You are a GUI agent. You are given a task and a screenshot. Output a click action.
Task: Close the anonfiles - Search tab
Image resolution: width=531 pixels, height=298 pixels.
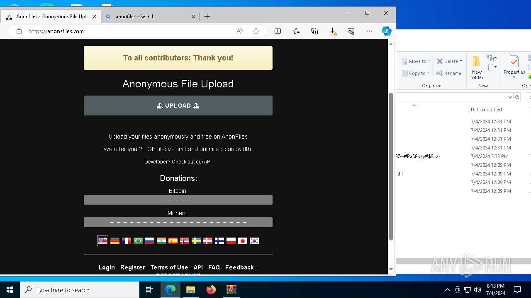pos(193,17)
